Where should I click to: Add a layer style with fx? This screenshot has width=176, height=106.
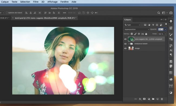point(140,99)
